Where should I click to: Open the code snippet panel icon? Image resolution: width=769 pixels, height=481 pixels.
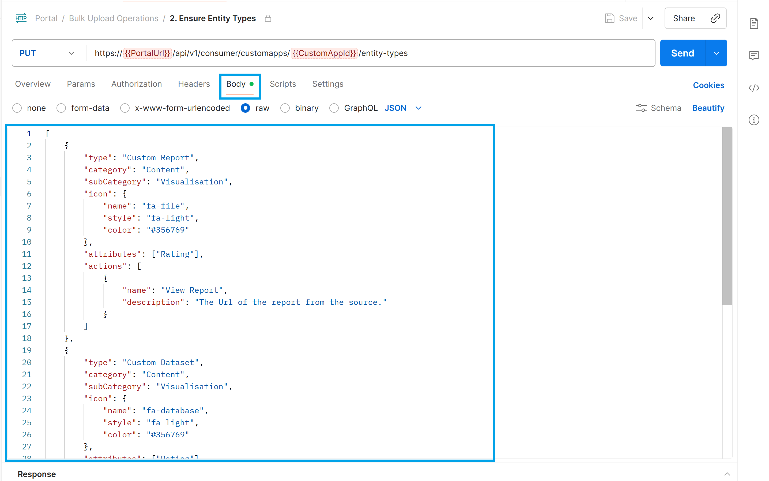coord(754,88)
